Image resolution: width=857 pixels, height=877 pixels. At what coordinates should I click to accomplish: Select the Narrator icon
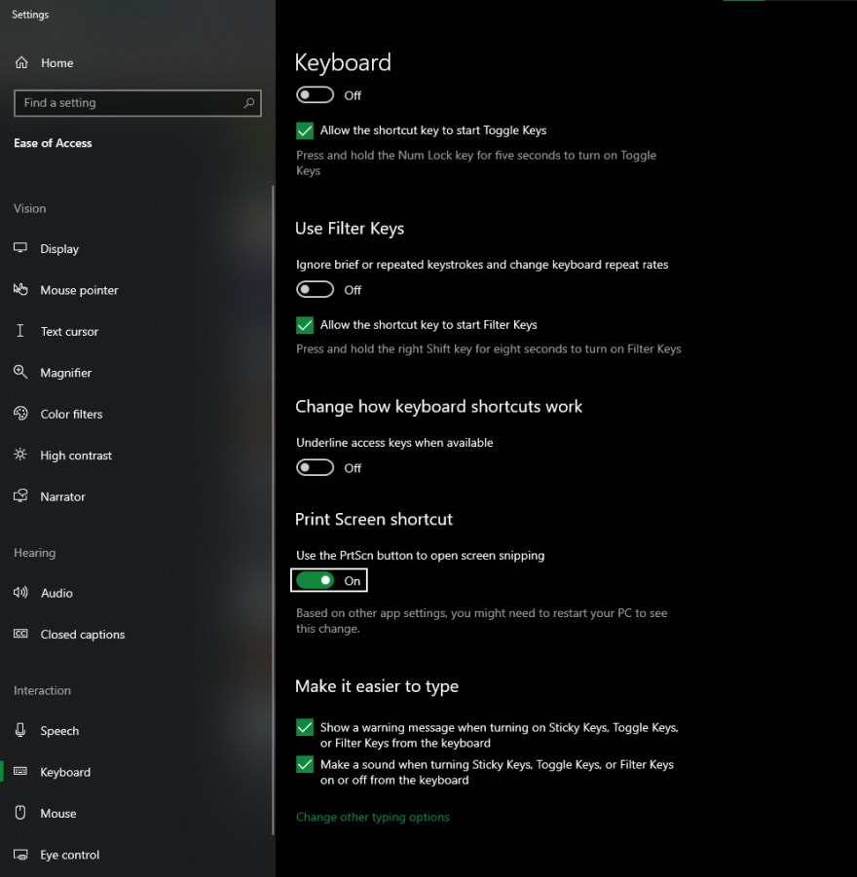[x=20, y=495]
